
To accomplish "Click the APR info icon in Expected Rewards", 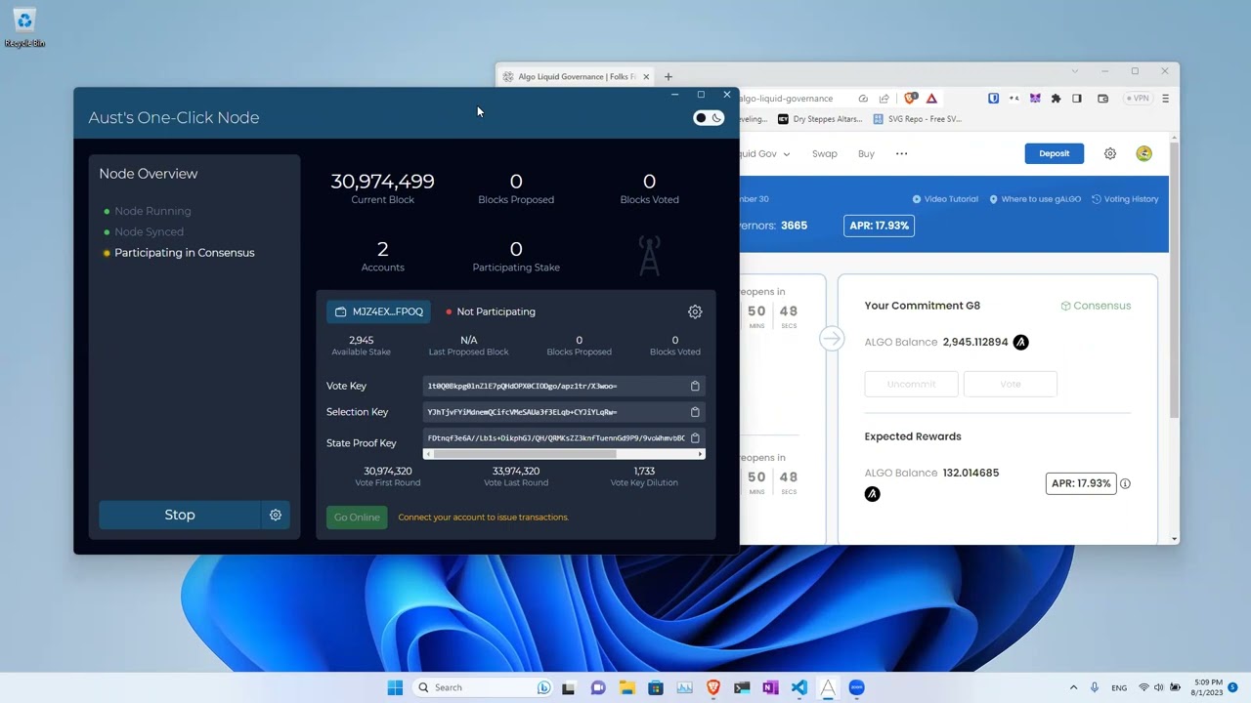I will [1125, 483].
